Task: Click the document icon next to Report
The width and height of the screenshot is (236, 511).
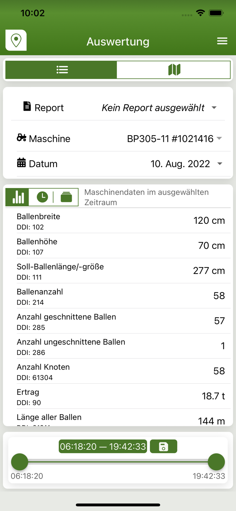Action: 26,106
